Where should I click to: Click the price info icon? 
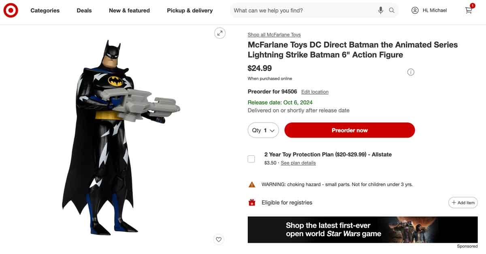(411, 72)
